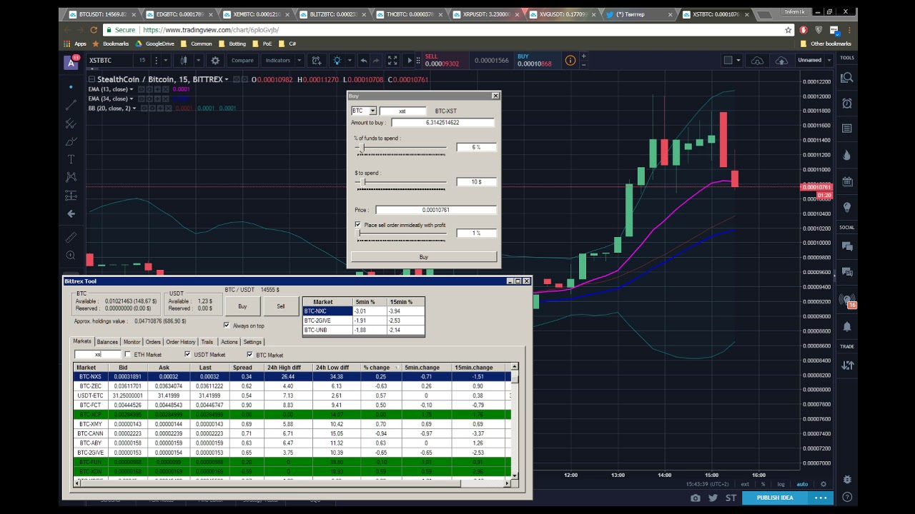The height and width of the screenshot is (514, 915).
Task: Select the trend line drawing tool
Action: [71, 105]
